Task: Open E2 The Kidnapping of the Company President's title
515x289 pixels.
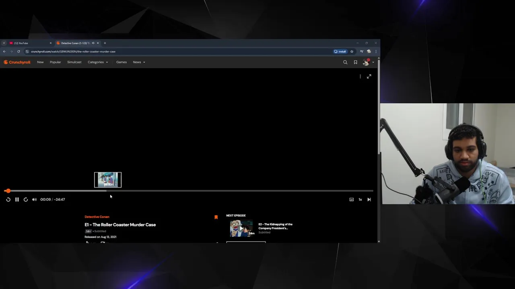Action: pyautogui.click(x=276, y=226)
